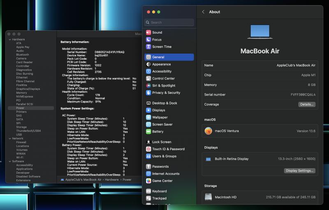Click the Game Center icon
The image size is (329, 210).
click(x=148, y=181)
